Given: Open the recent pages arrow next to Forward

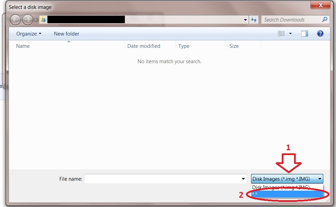Looking at the screenshot, I should tap(36, 20).
